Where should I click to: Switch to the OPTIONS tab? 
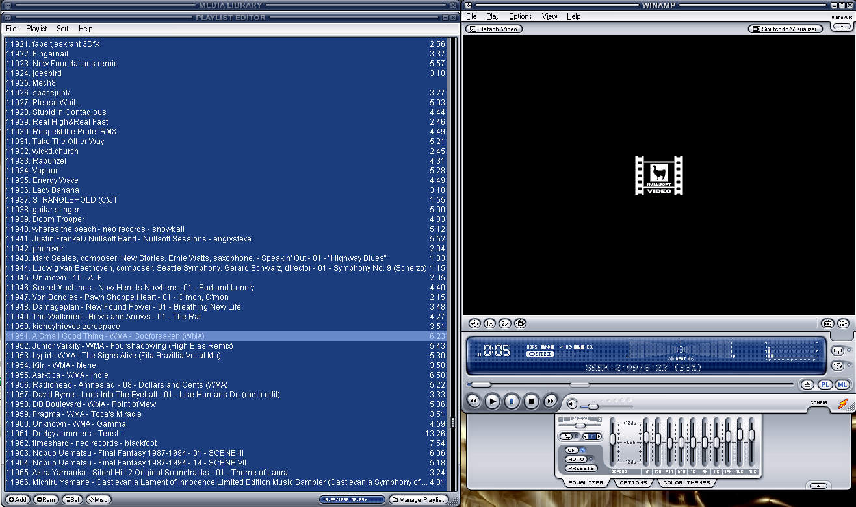coord(633,482)
